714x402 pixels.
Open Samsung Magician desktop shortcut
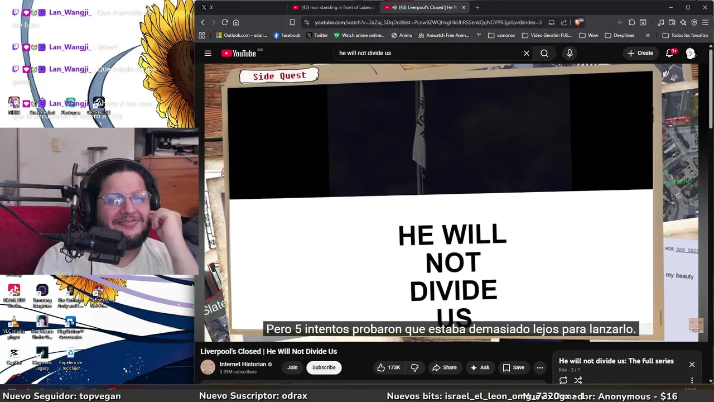pyautogui.click(x=42, y=296)
